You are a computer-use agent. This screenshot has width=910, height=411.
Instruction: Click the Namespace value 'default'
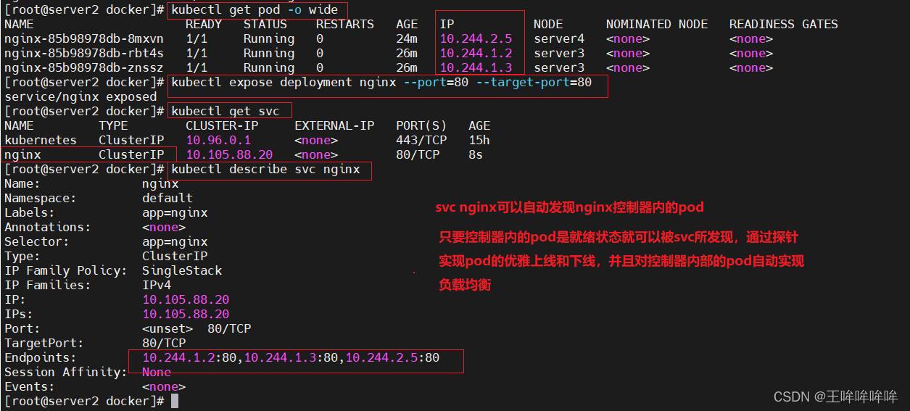pos(167,198)
